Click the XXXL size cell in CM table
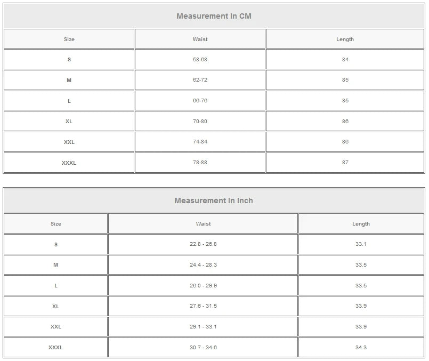Viewport: 429px width, 361px height. tap(69, 163)
